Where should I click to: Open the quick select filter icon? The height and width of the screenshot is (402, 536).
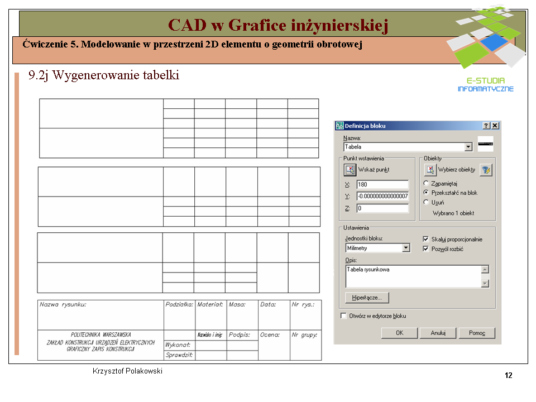point(486,170)
